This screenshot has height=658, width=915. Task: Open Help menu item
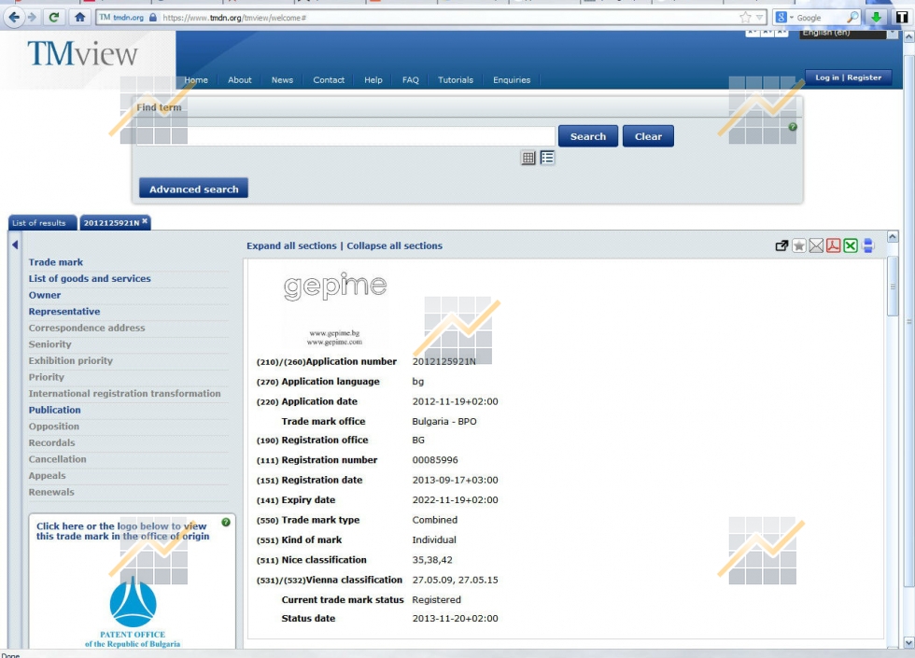[373, 80]
